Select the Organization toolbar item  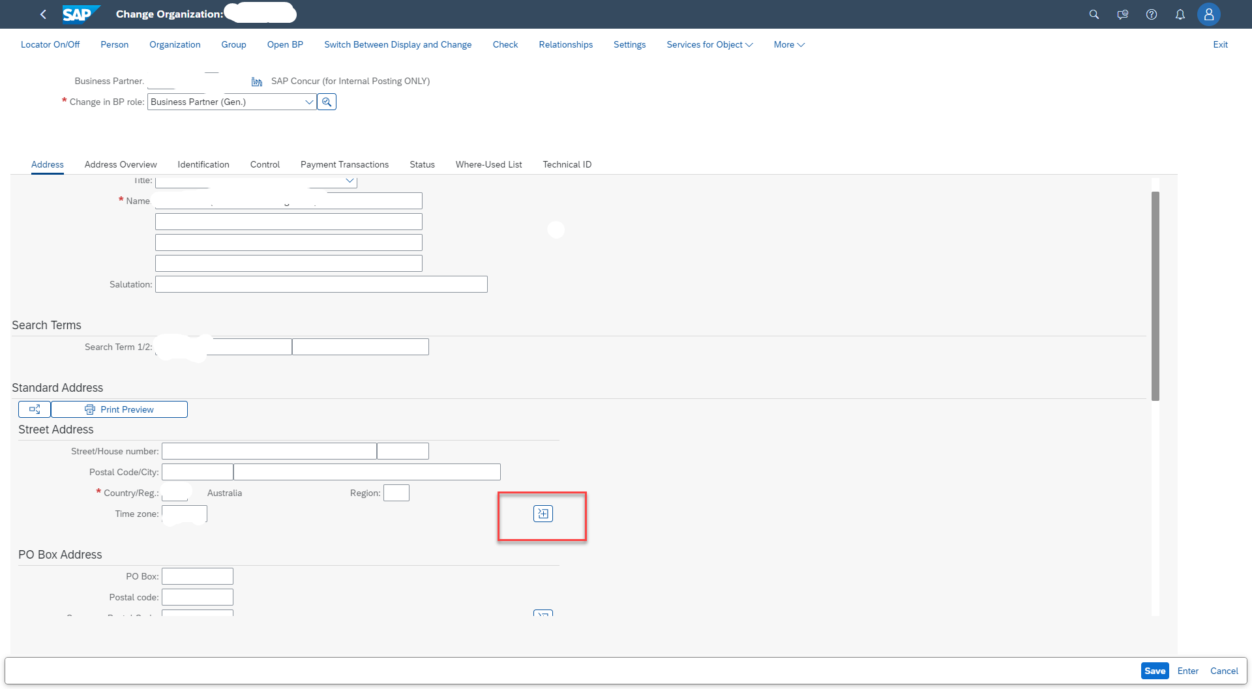[175, 44]
